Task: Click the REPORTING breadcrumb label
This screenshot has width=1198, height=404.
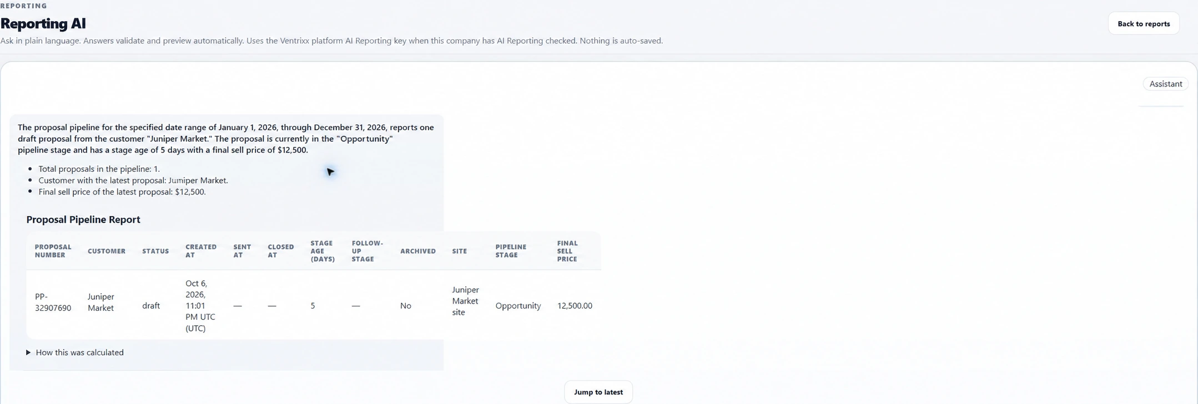Action: (x=24, y=6)
